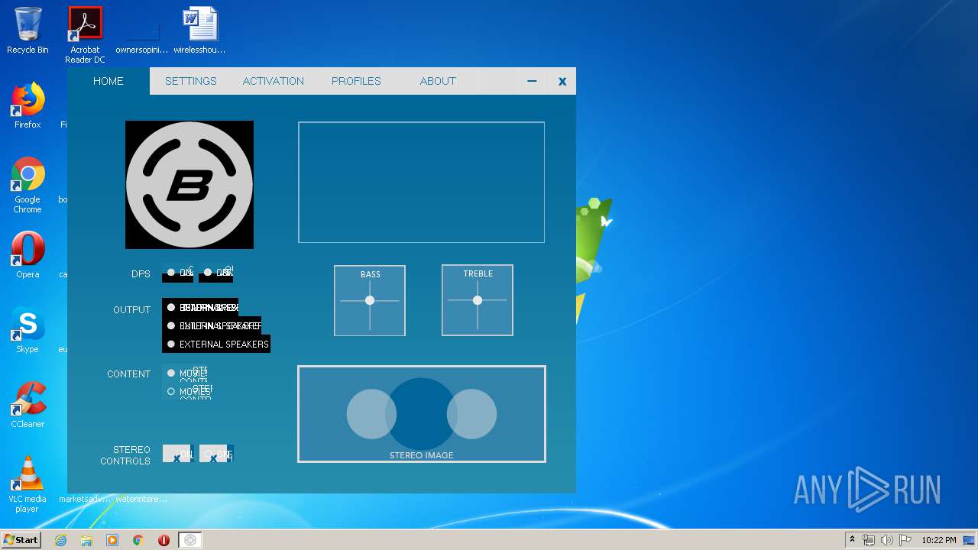Open volume speaker tray icon
Viewport: 978px width, 550px height.
(886, 540)
